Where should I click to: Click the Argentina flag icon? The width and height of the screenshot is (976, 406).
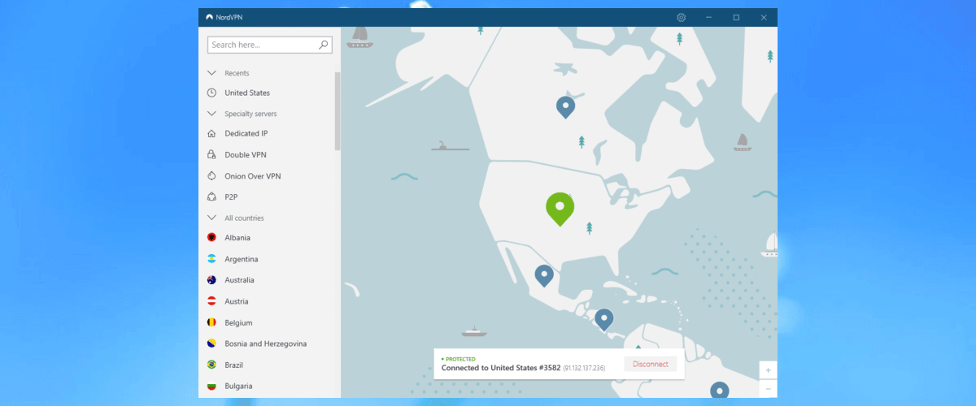pos(211,259)
